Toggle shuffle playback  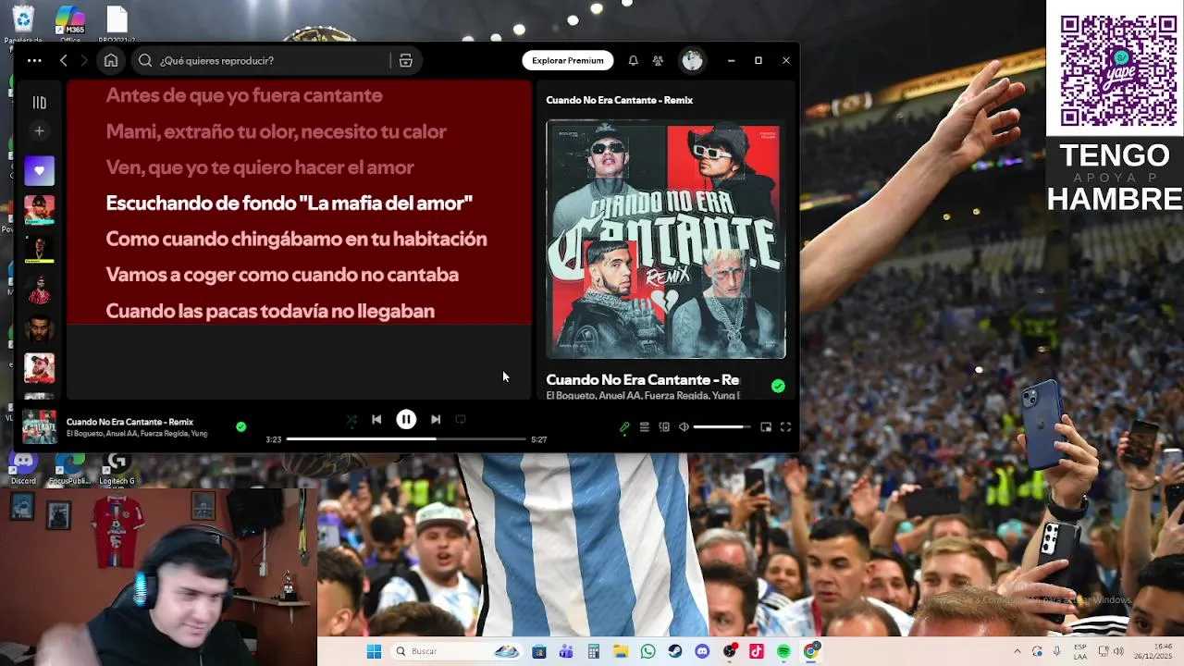point(351,420)
